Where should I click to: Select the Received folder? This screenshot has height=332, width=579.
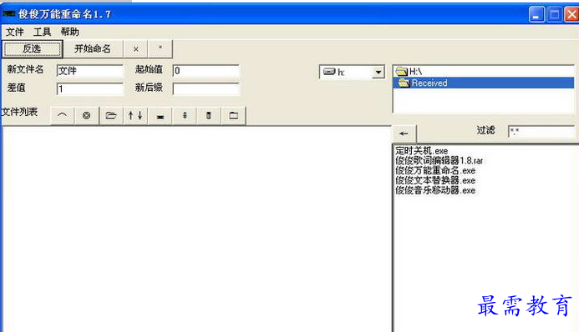pyautogui.click(x=484, y=83)
